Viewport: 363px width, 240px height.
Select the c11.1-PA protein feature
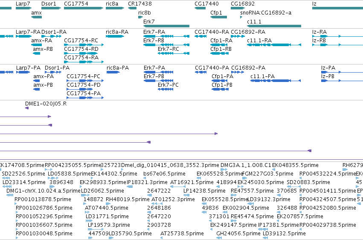[276, 81]
